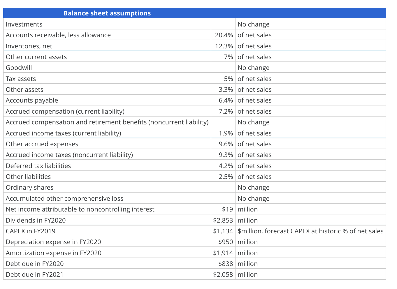Screen dimensions: 397x289
Task: Select 'Accrued income taxes (noncurrent liability)' label
Action: [x=69, y=155]
